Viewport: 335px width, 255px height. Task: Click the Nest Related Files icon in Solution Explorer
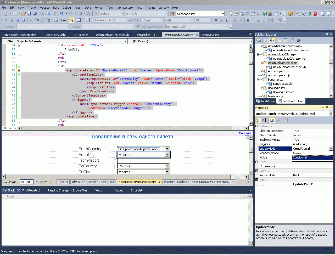coord(272,40)
